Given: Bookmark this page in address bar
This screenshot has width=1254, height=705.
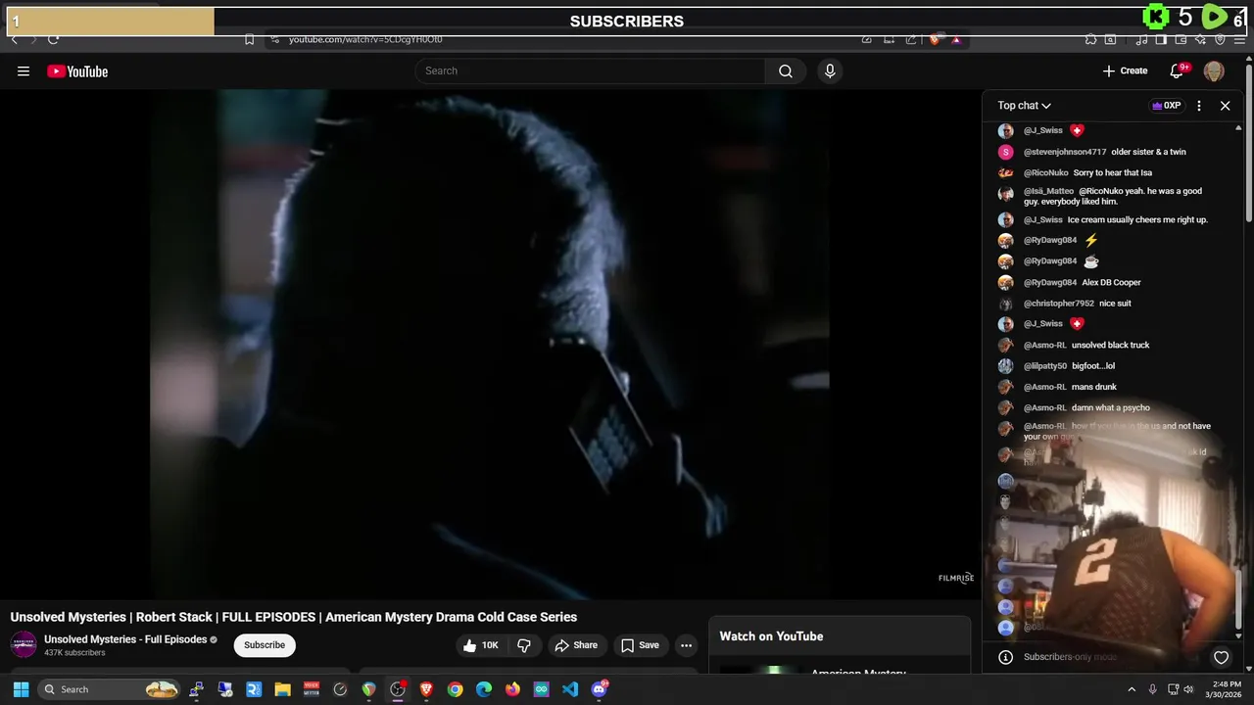Looking at the screenshot, I should tap(249, 39).
